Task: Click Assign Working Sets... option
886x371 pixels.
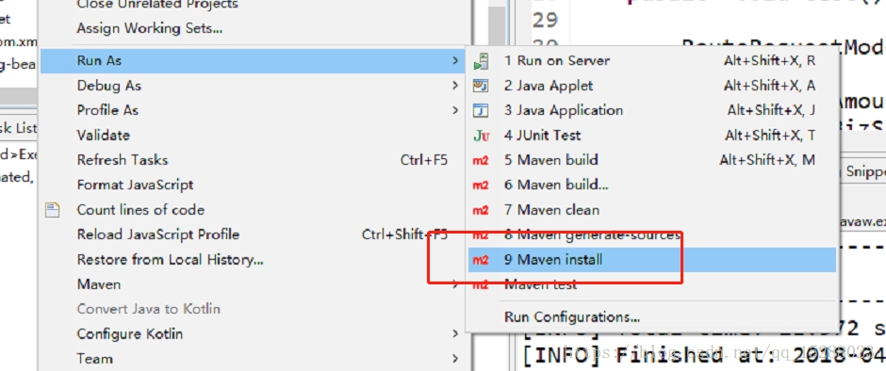Action: tap(150, 27)
